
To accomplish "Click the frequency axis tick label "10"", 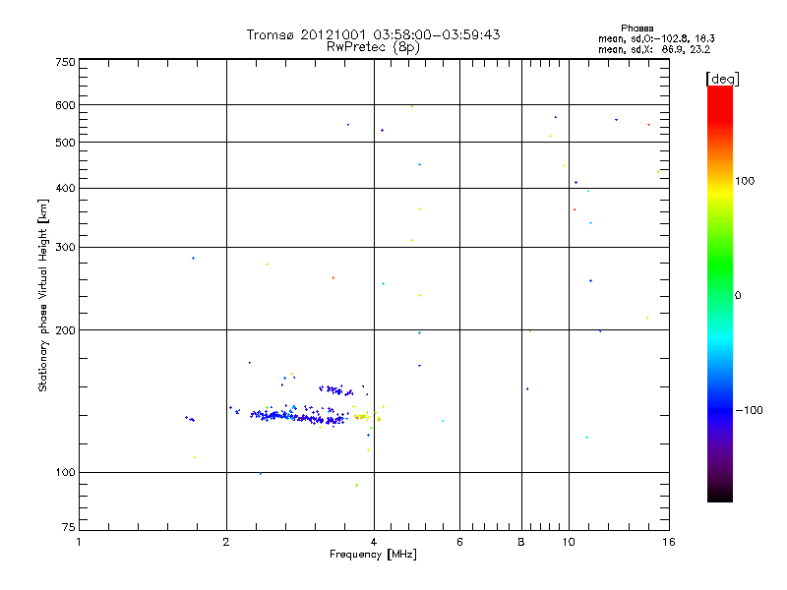I will [569, 542].
